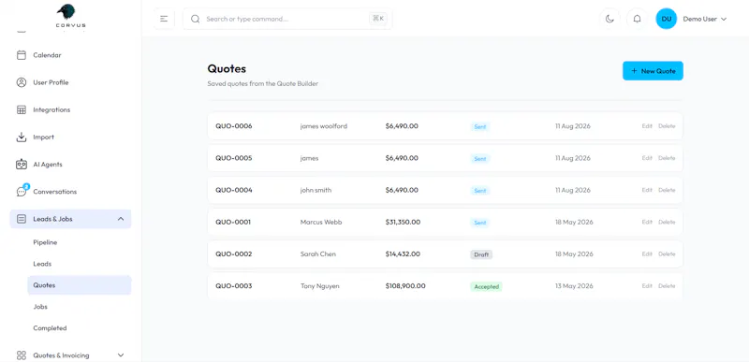
Task: Click the Import download icon
Action: click(x=22, y=138)
